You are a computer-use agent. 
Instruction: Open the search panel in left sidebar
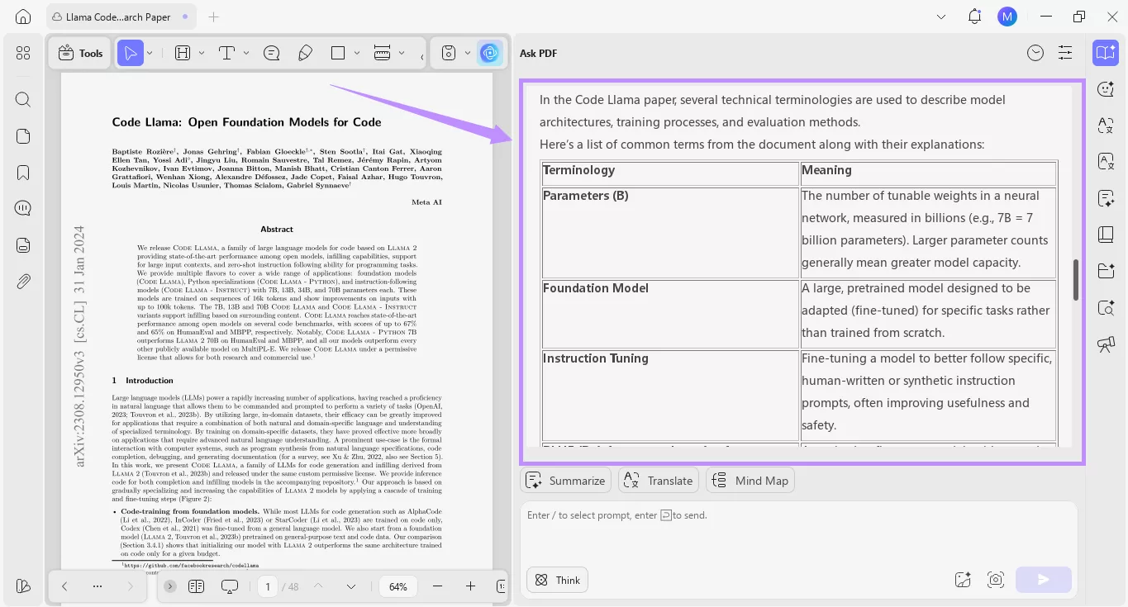23,100
